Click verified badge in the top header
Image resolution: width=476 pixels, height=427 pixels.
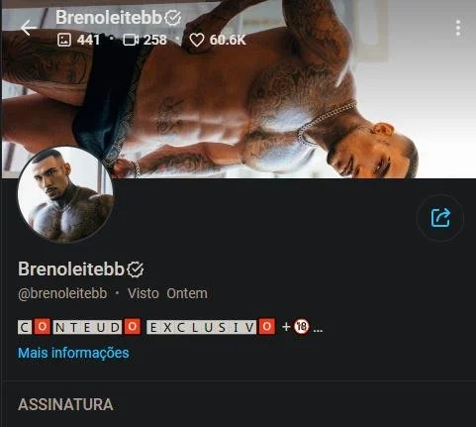pyautogui.click(x=173, y=18)
